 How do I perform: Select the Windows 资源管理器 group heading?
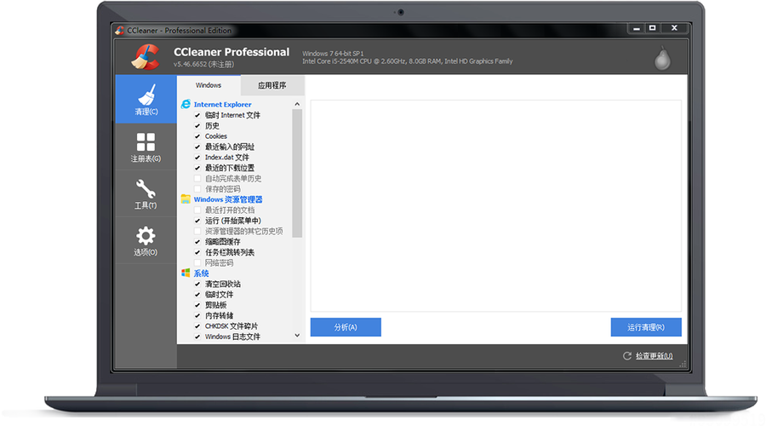click(228, 199)
